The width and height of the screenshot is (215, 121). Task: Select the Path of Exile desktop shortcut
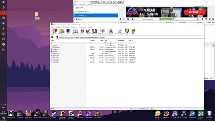click(x=97, y=114)
